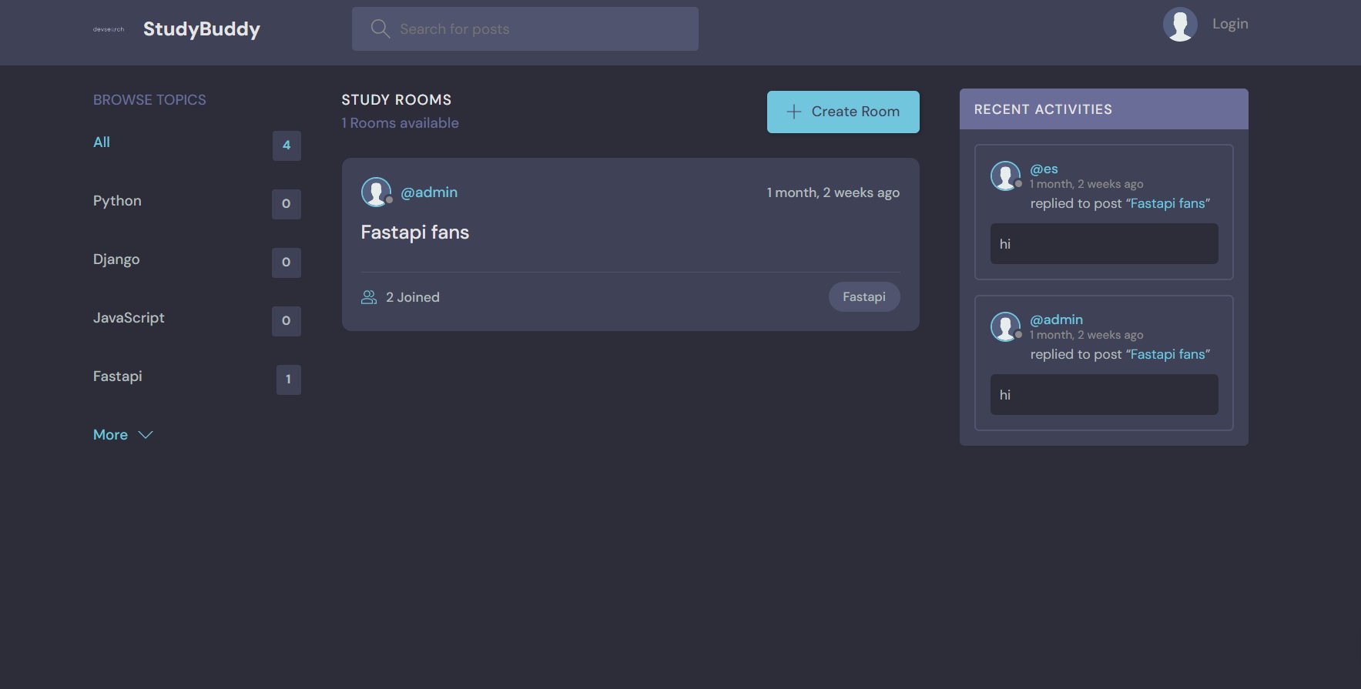Click the magnifying glass search icon
The width and height of the screenshot is (1361, 689).
(380, 29)
